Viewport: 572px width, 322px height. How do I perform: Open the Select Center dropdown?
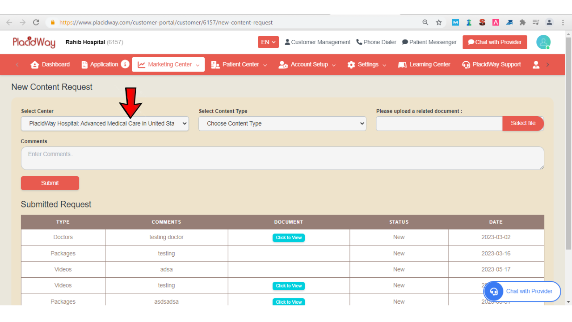[x=105, y=124]
